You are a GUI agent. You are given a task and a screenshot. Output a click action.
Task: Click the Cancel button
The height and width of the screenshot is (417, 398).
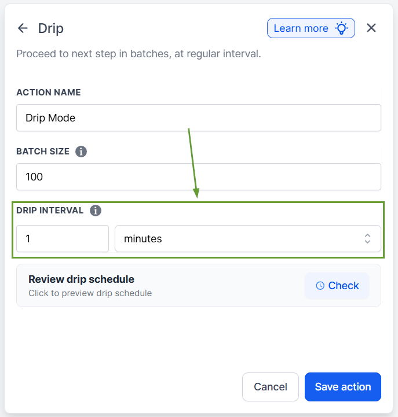pyautogui.click(x=271, y=387)
